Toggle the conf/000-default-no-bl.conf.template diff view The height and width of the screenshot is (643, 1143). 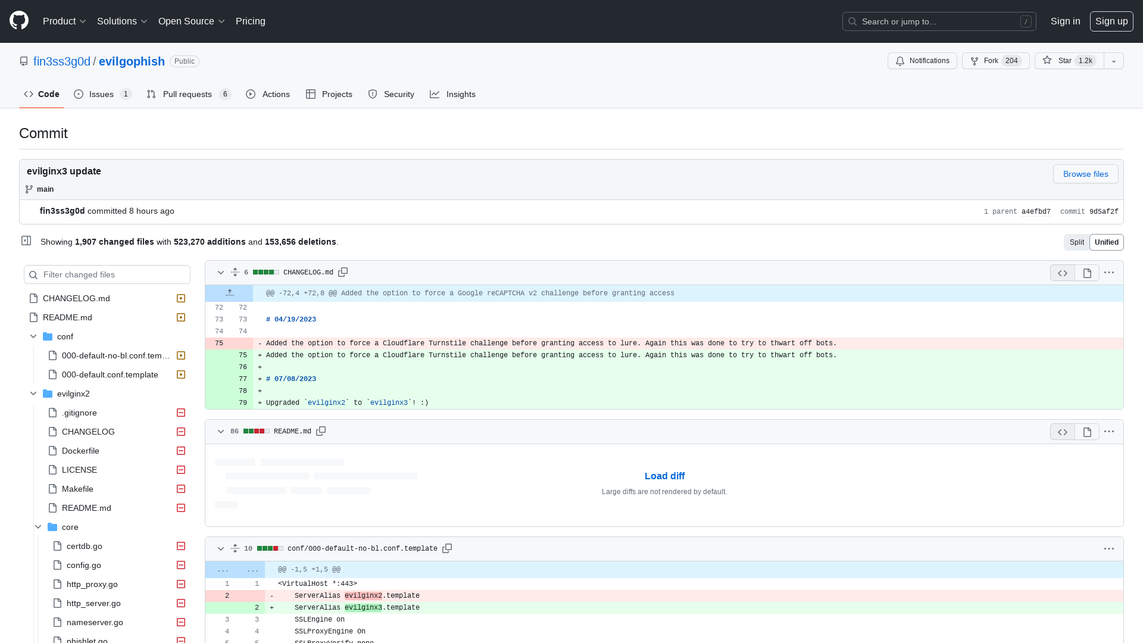pyautogui.click(x=221, y=548)
